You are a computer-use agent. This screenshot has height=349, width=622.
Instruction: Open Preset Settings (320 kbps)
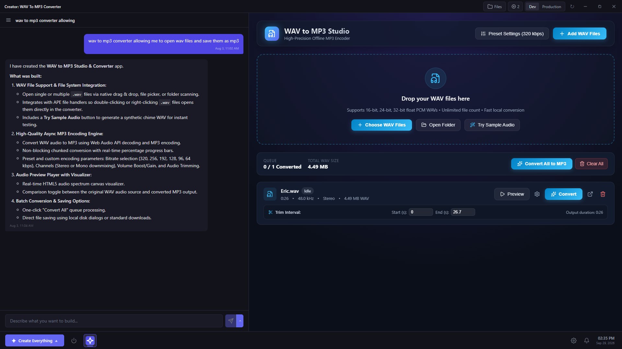click(512, 34)
